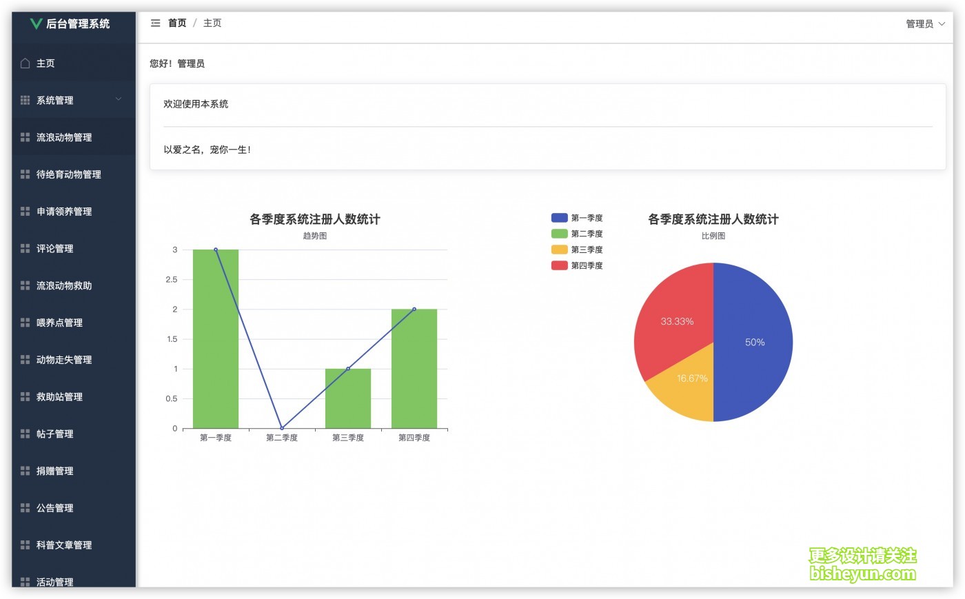The image size is (965, 599).
Task: Click the 主页 breadcrumb item
Action: [212, 23]
